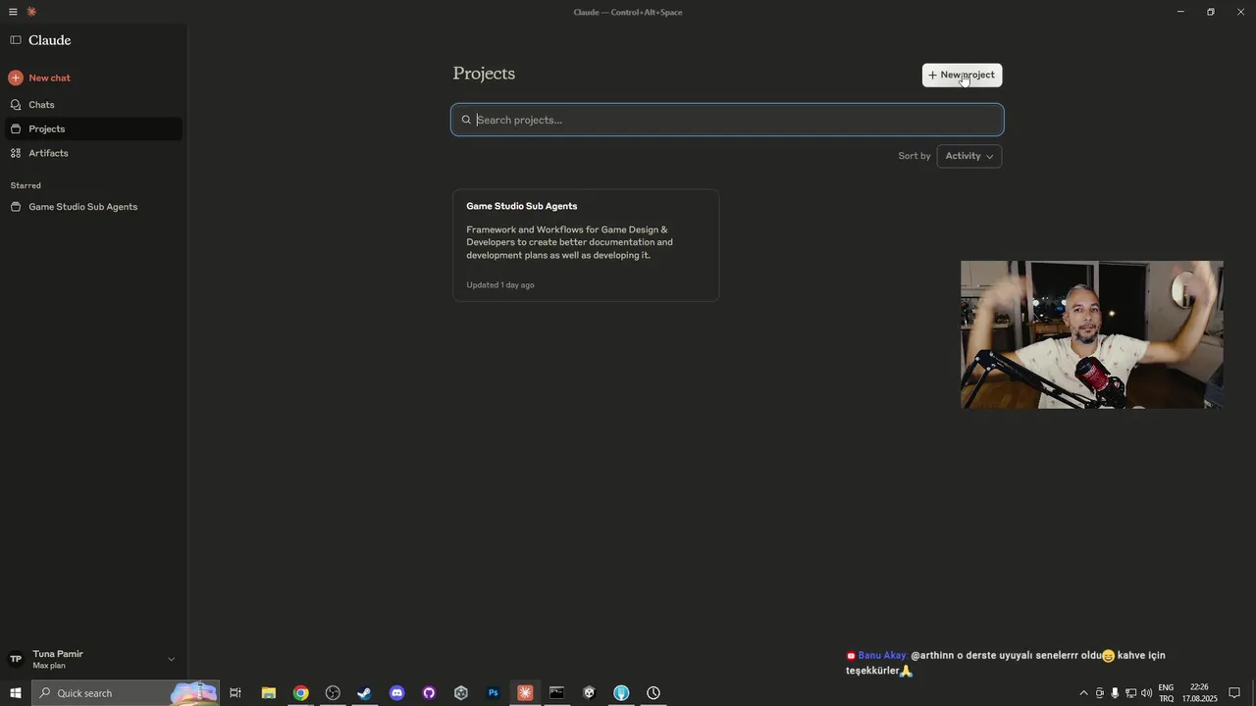
Task: Open the Unity editor taskbar icon
Action: point(589,693)
